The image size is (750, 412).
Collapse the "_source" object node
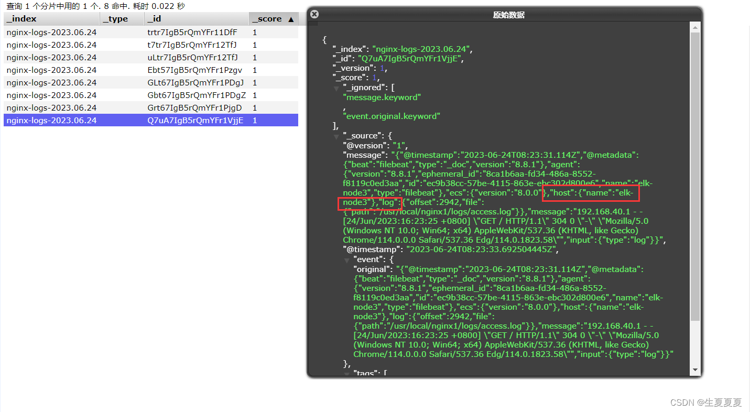click(336, 136)
